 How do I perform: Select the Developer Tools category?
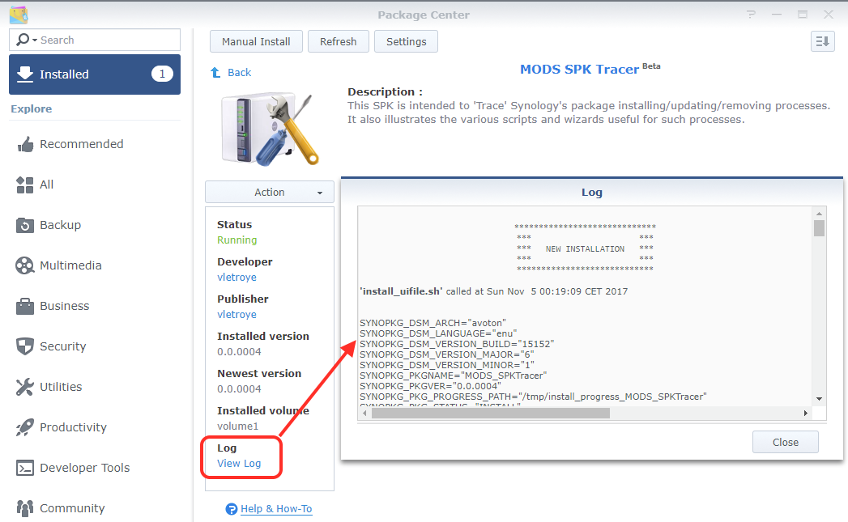(85, 468)
